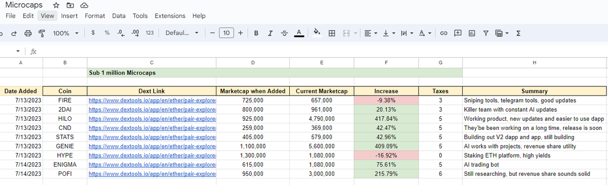This screenshot has height=185, width=608.
Task: Increase decimal places icon
Action: click(x=135, y=33)
